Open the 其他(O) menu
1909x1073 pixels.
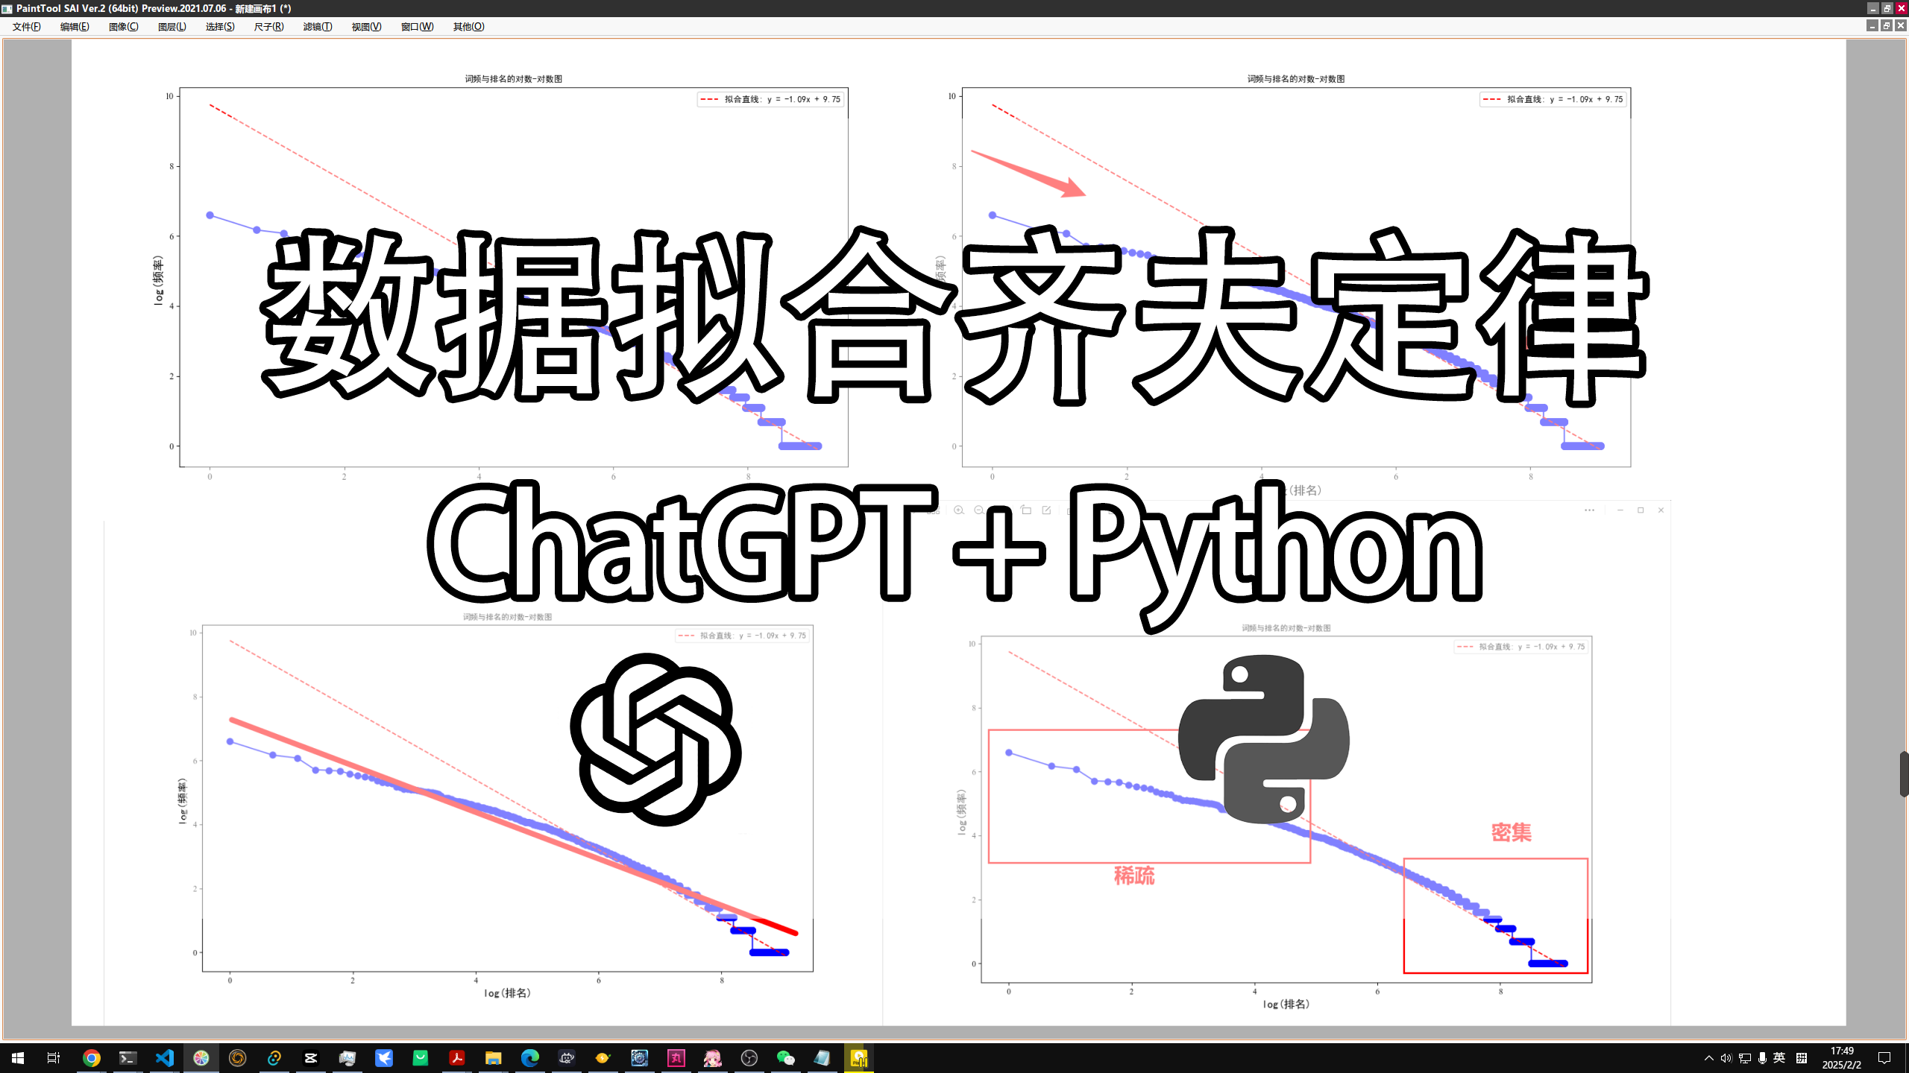click(x=469, y=27)
